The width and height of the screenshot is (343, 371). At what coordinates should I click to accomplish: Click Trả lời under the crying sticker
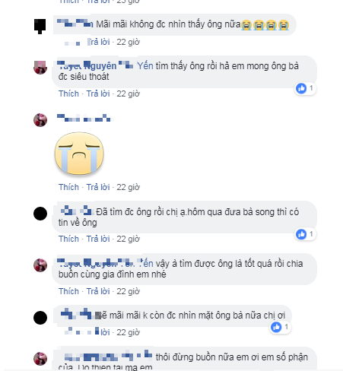[x=98, y=187]
